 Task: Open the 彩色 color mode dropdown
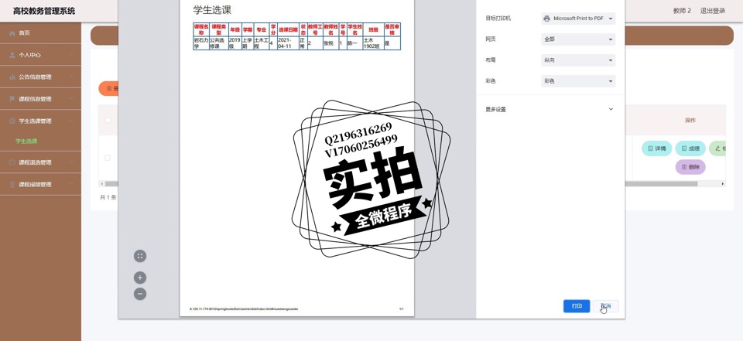(577, 81)
